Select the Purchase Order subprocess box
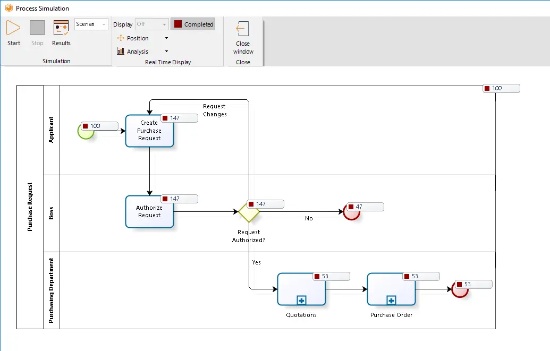 pos(391,289)
